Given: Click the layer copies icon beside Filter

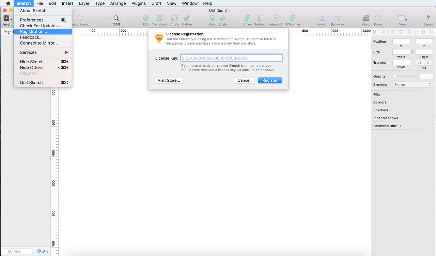Looking at the screenshot, I should 39,252.
